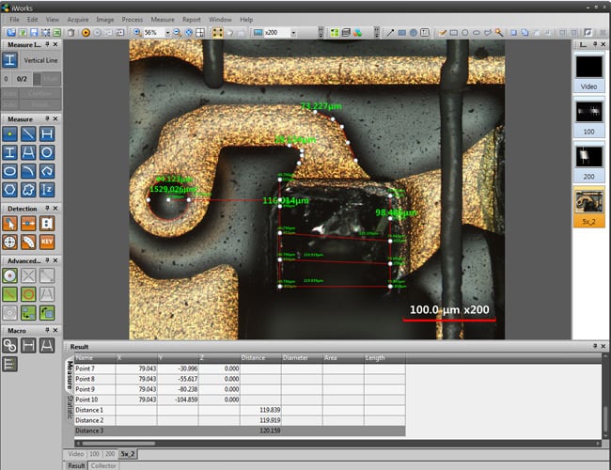Click the orange KEY detection icon
This screenshot has height=470, width=611.
[46, 241]
